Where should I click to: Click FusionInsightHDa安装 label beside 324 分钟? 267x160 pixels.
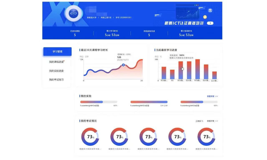point(140,106)
